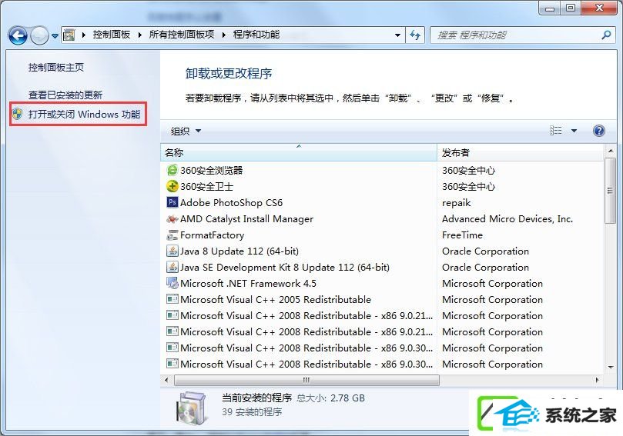Viewport: 623px width, 436px height.
Task: Click 控制面板 breadcrumb
Action: 112,35
